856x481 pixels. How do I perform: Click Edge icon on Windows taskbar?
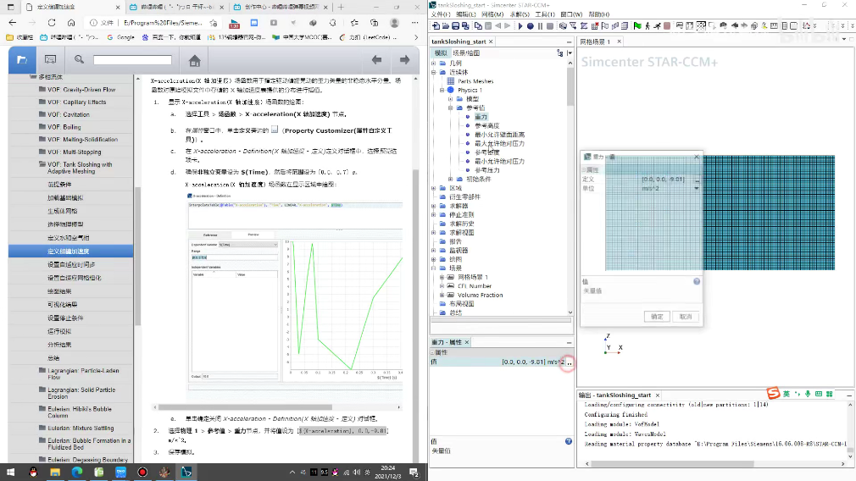click(x=76, y=473)
